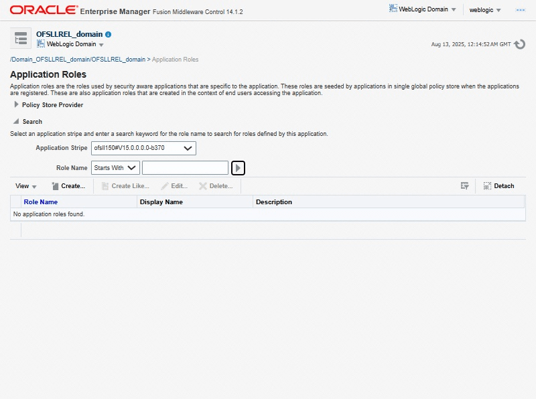Image resolution: width=536 pixels, height=399 pixels.
Task: Expand the Policy Store Provider section
Action: click(16, 104)
